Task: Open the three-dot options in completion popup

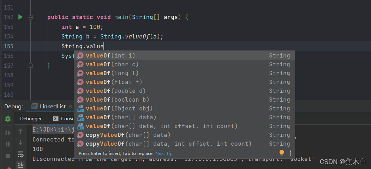Action: [x=290, y=153]
